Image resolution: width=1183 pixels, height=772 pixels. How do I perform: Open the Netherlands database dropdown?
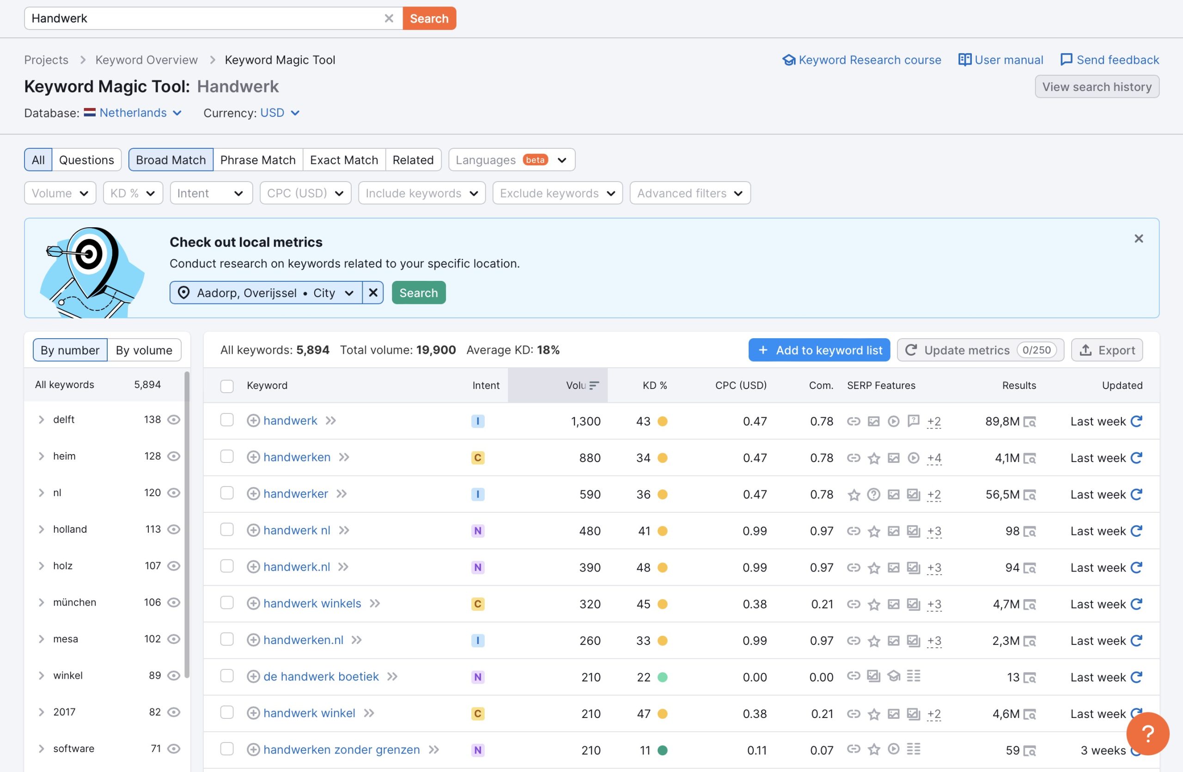[133, 113]
